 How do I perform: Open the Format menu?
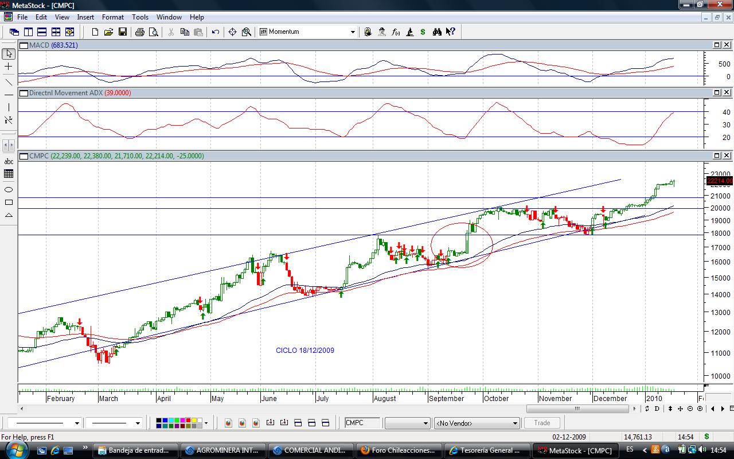(113, 17)
